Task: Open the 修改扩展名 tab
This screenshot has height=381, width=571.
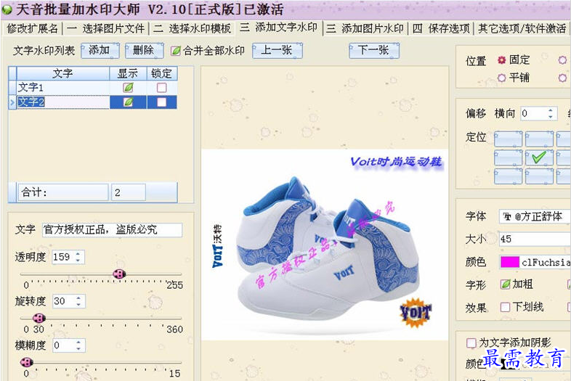Action: (32, 28)
